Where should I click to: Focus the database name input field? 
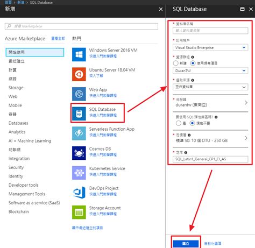210,31
